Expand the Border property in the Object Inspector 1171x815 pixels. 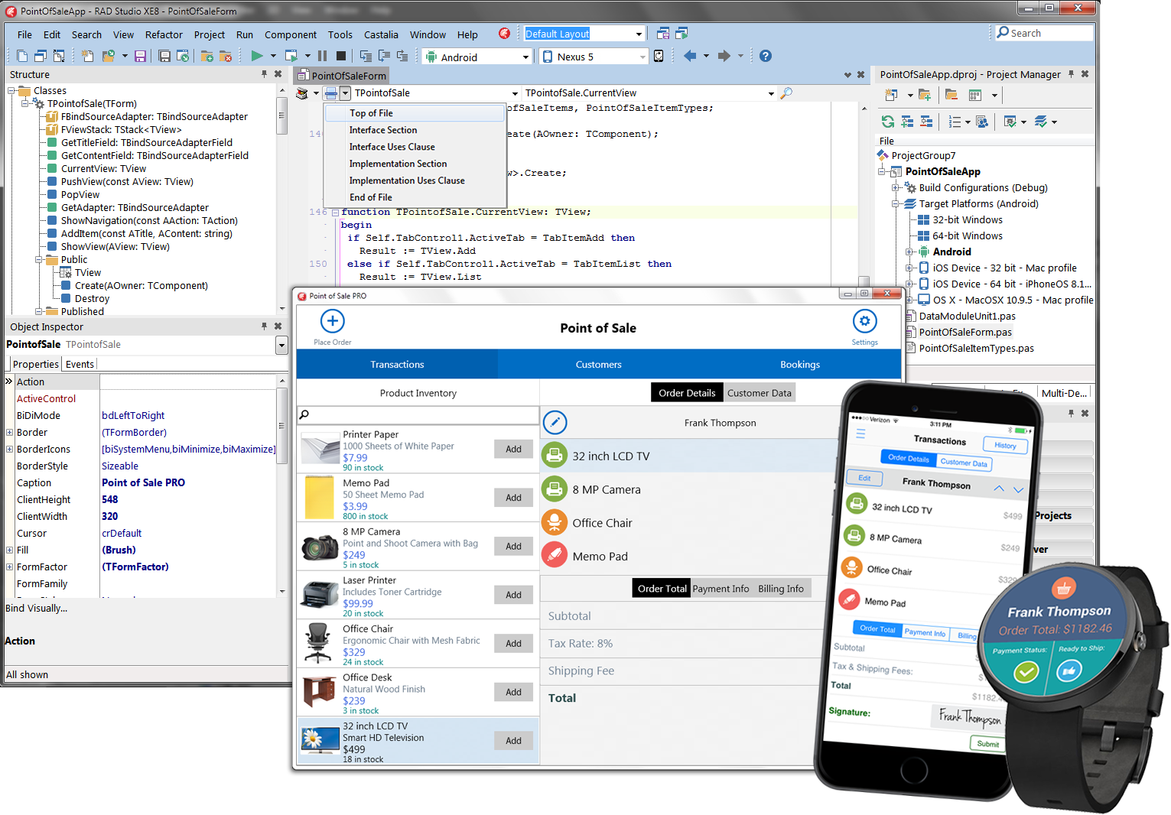coord(9,432)
